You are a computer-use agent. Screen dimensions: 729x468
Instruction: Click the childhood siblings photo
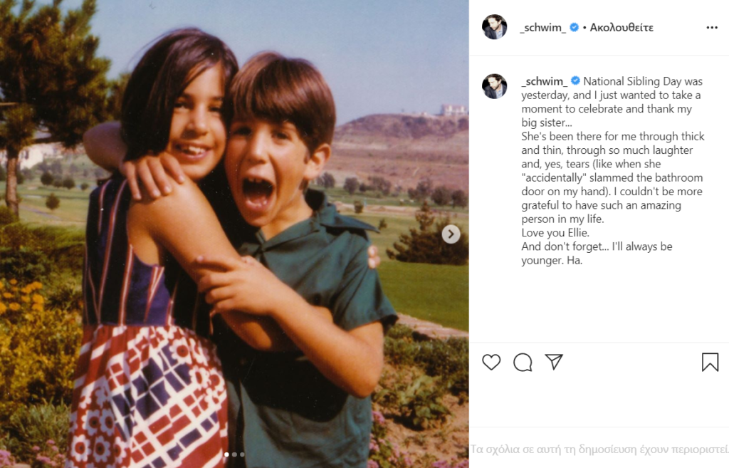coord(234,234)
